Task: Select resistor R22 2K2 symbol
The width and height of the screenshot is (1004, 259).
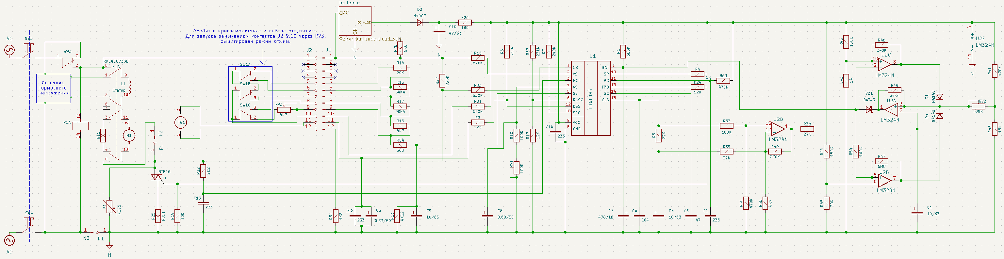Action: [x=203, y=171]
